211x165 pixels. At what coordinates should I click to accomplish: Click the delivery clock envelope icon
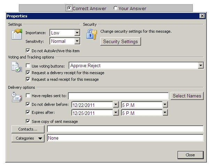[17, 97]
